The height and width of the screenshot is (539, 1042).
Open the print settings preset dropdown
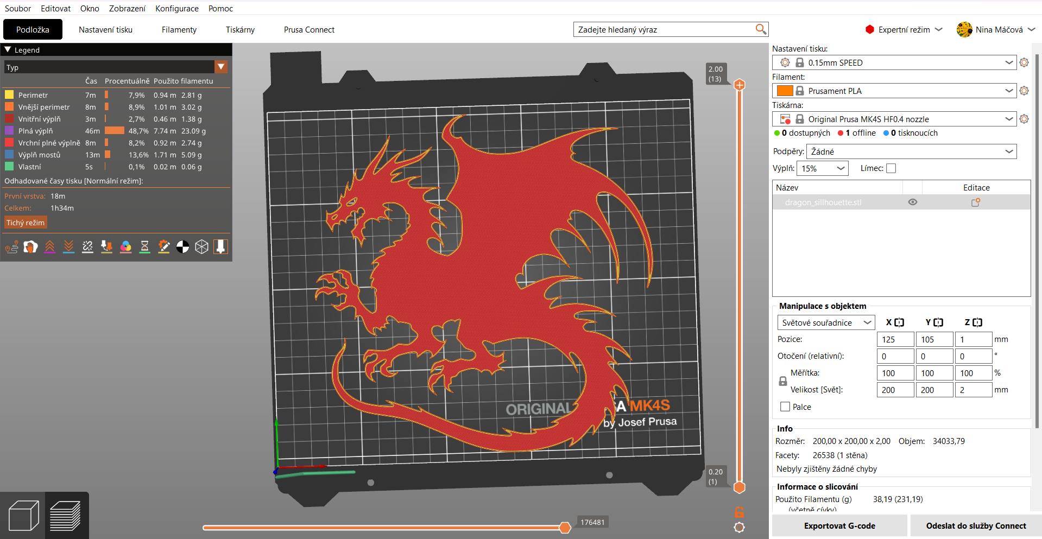coord(894,62)
